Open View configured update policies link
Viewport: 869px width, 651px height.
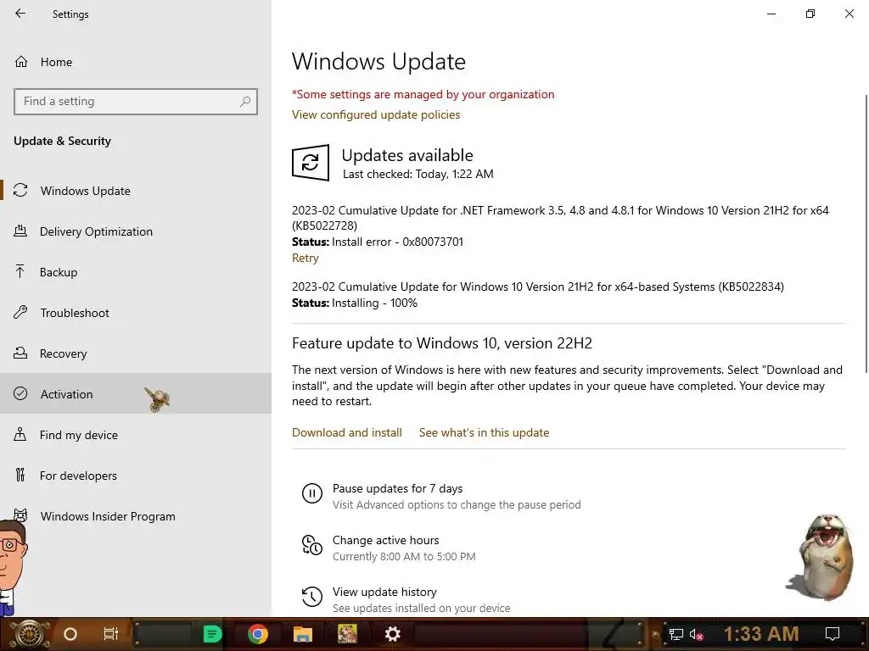click(376, 114)
